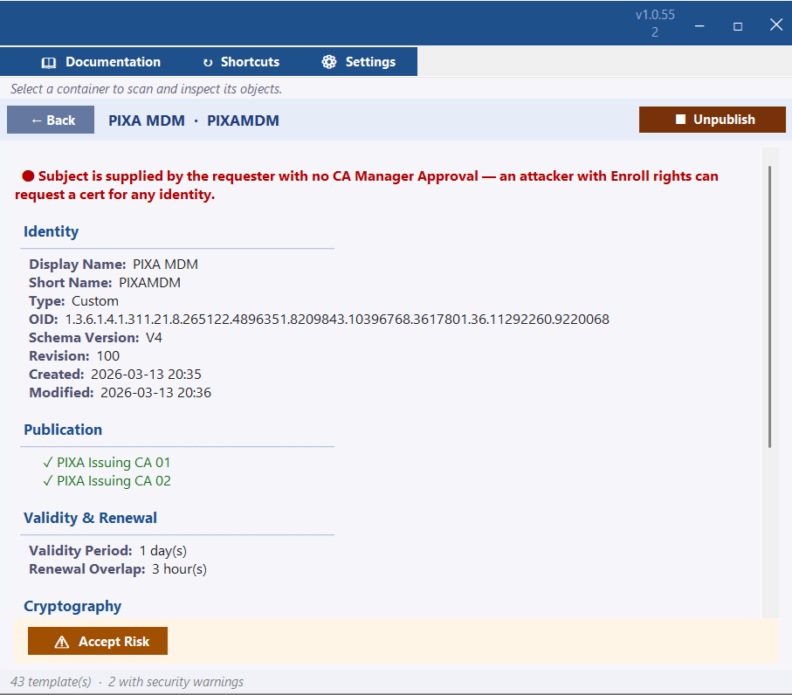Click the Revision value 100

coord(108,356)
